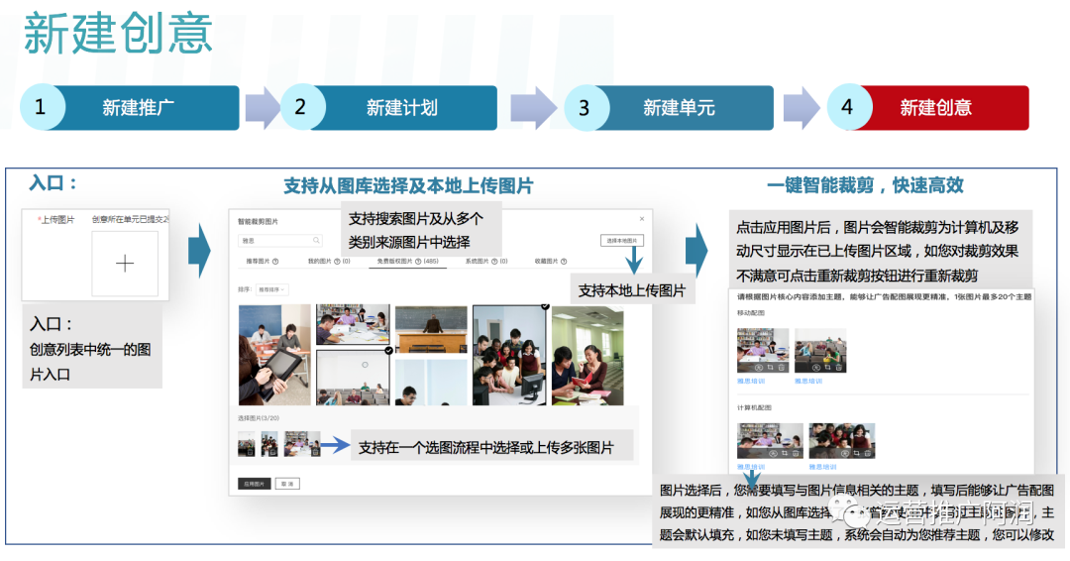
Task: Open the 推荐排序 sort dropdown
Action: click(272, 289)
